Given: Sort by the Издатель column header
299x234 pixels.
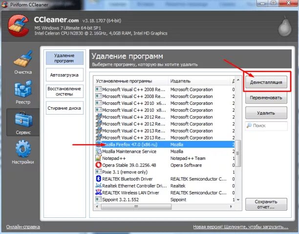Looking at the screenshot, I should [x=199, y=81].
